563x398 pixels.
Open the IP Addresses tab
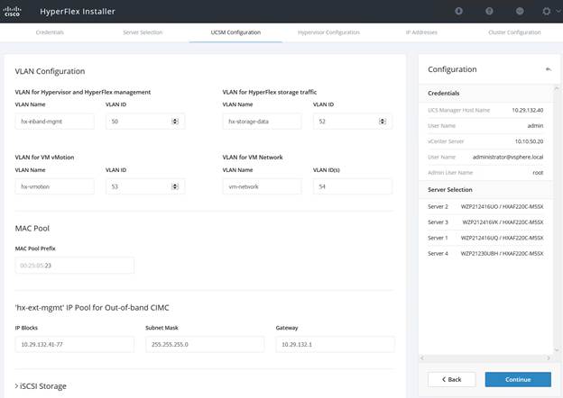click(x=421, y=32)
